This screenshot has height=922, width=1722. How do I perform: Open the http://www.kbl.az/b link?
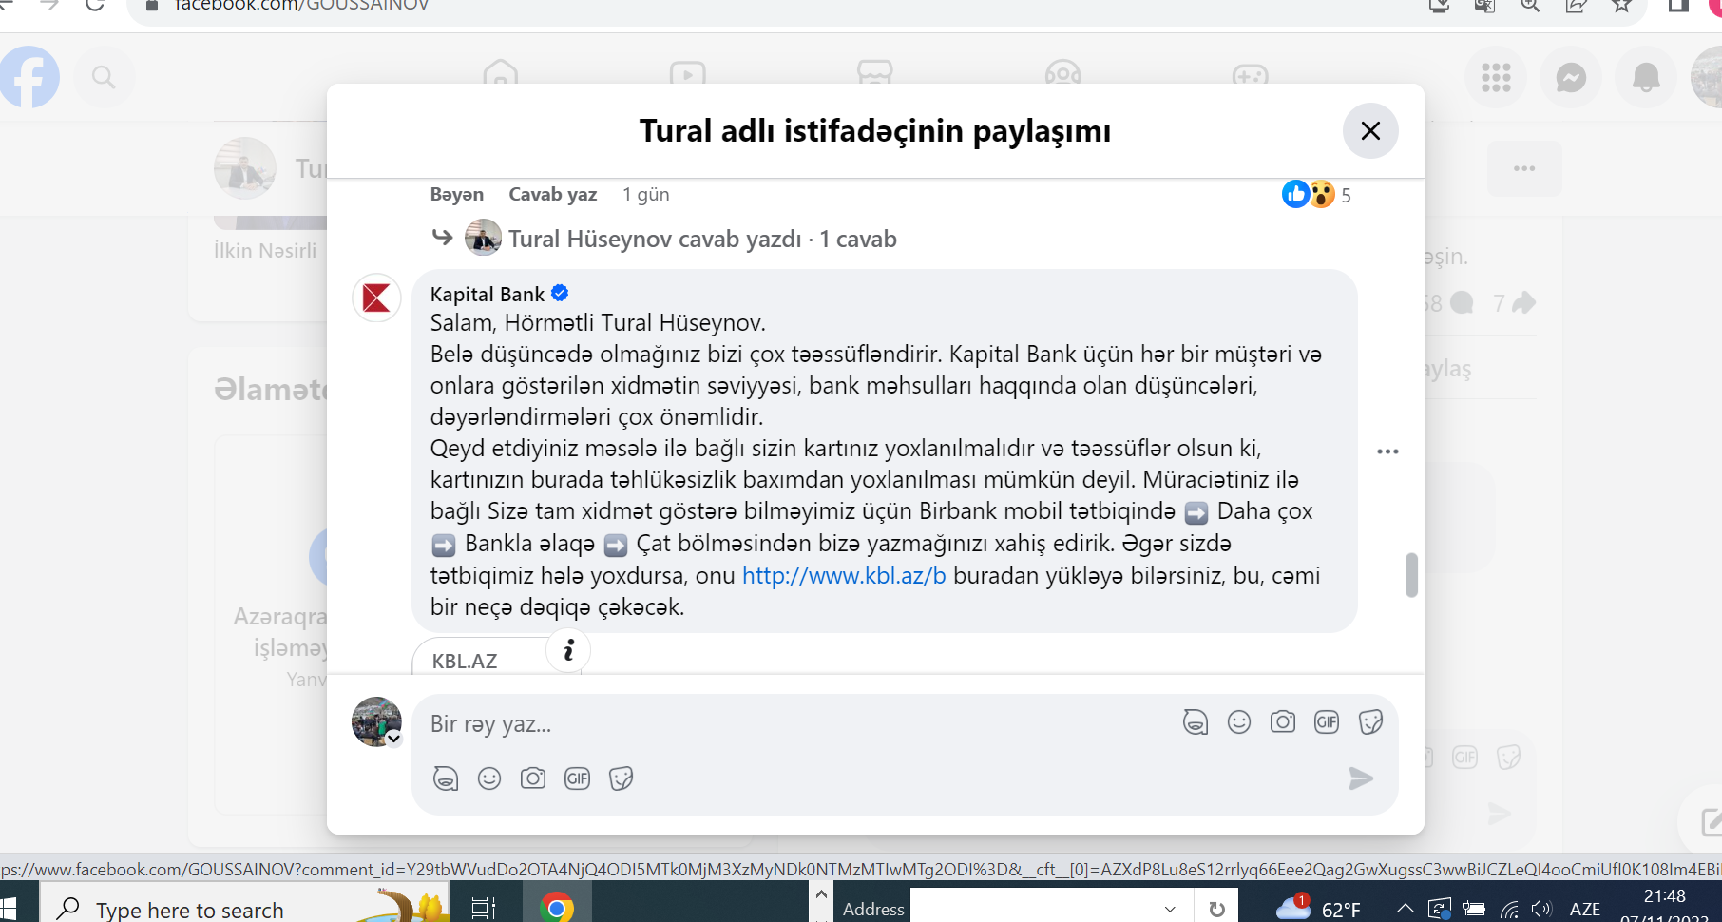844,575
